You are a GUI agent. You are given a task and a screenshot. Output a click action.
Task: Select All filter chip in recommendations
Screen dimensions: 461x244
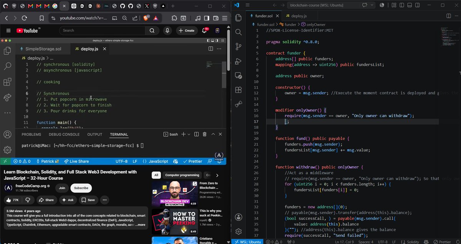[156, 175]
